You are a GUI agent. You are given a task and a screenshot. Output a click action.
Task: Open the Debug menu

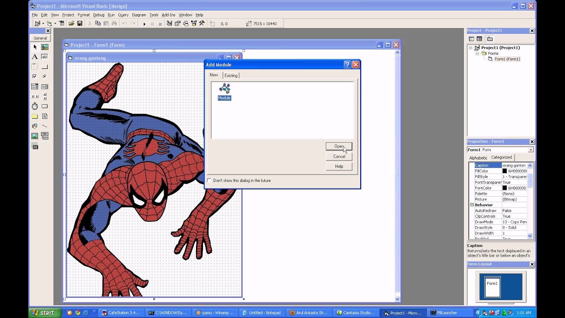coord(98,15)
